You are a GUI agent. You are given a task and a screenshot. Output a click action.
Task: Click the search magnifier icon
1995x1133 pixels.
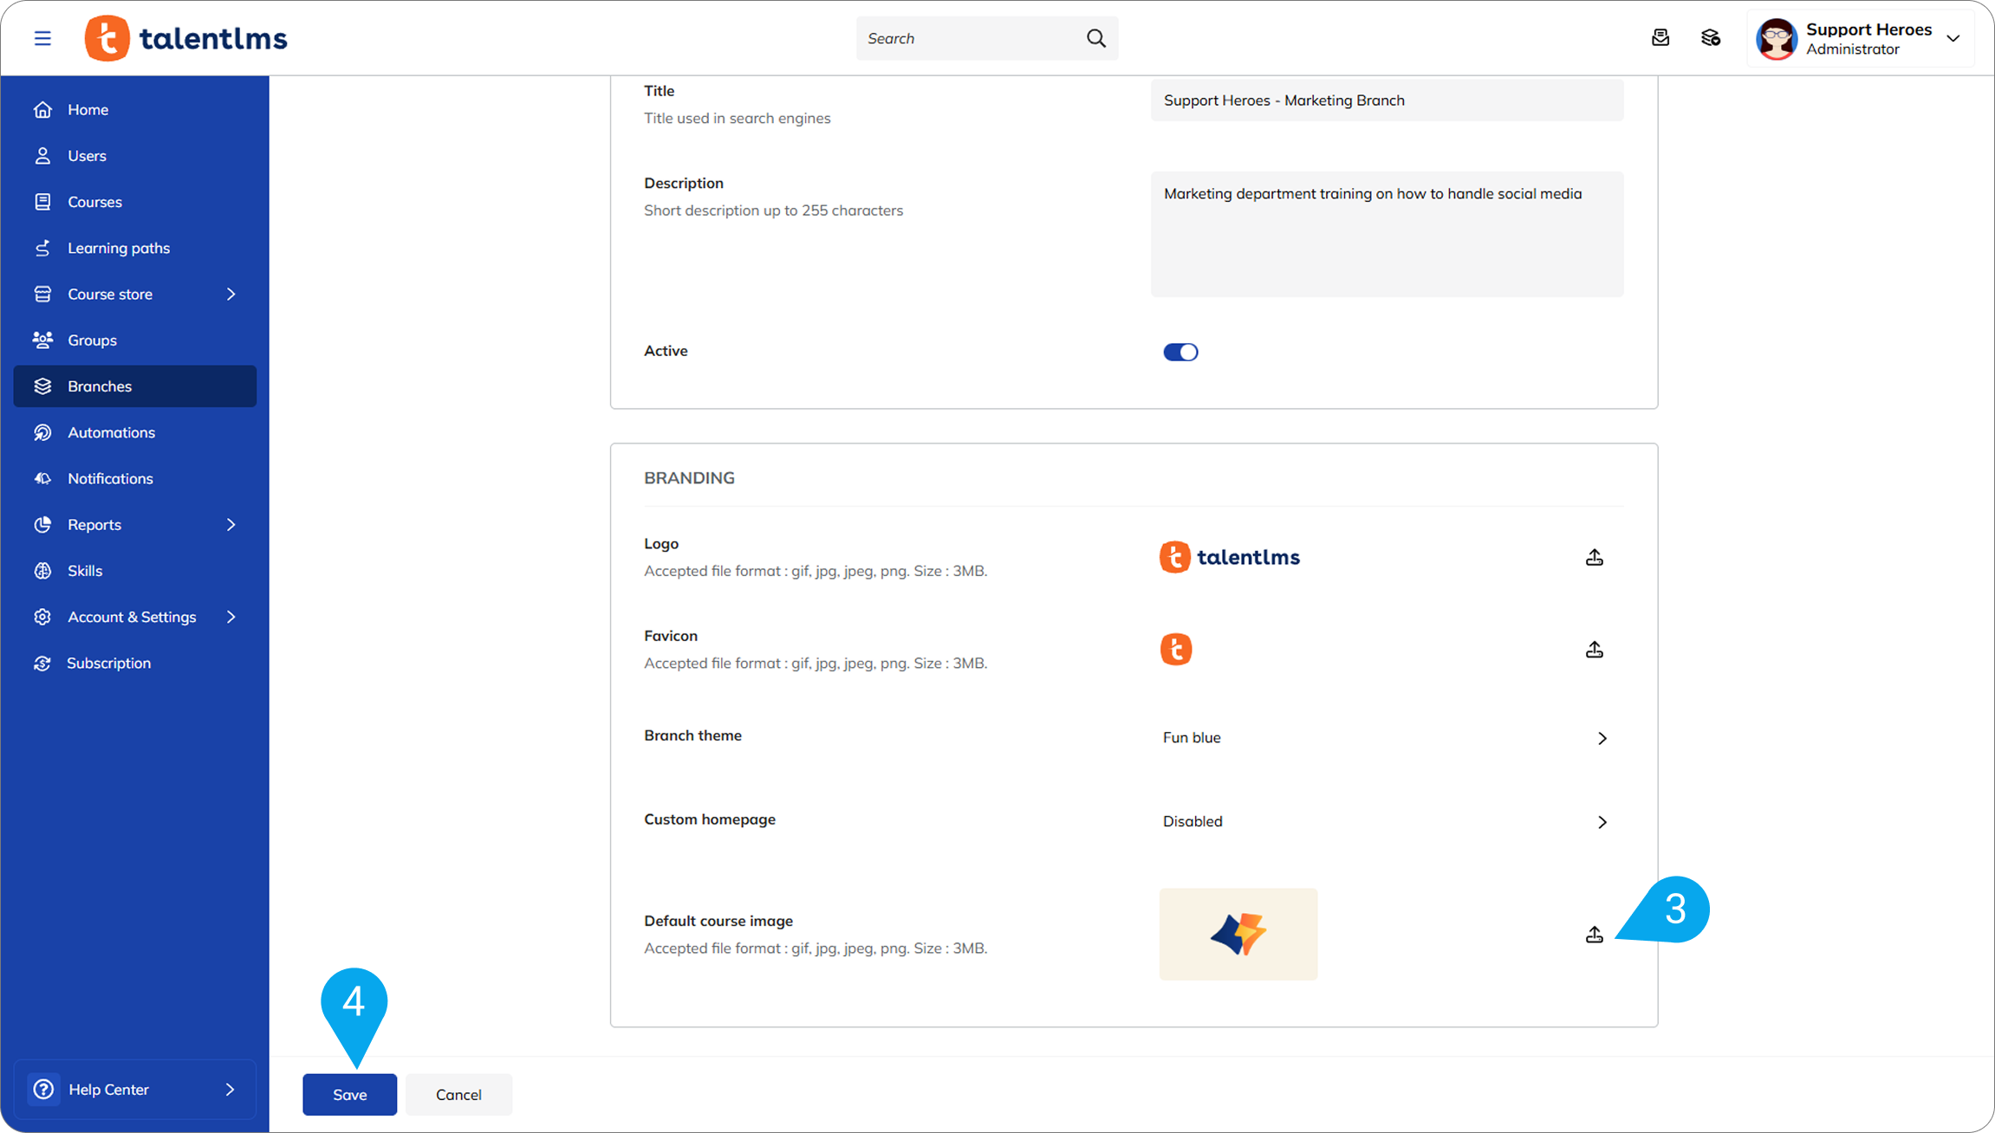coord(1095,38)
